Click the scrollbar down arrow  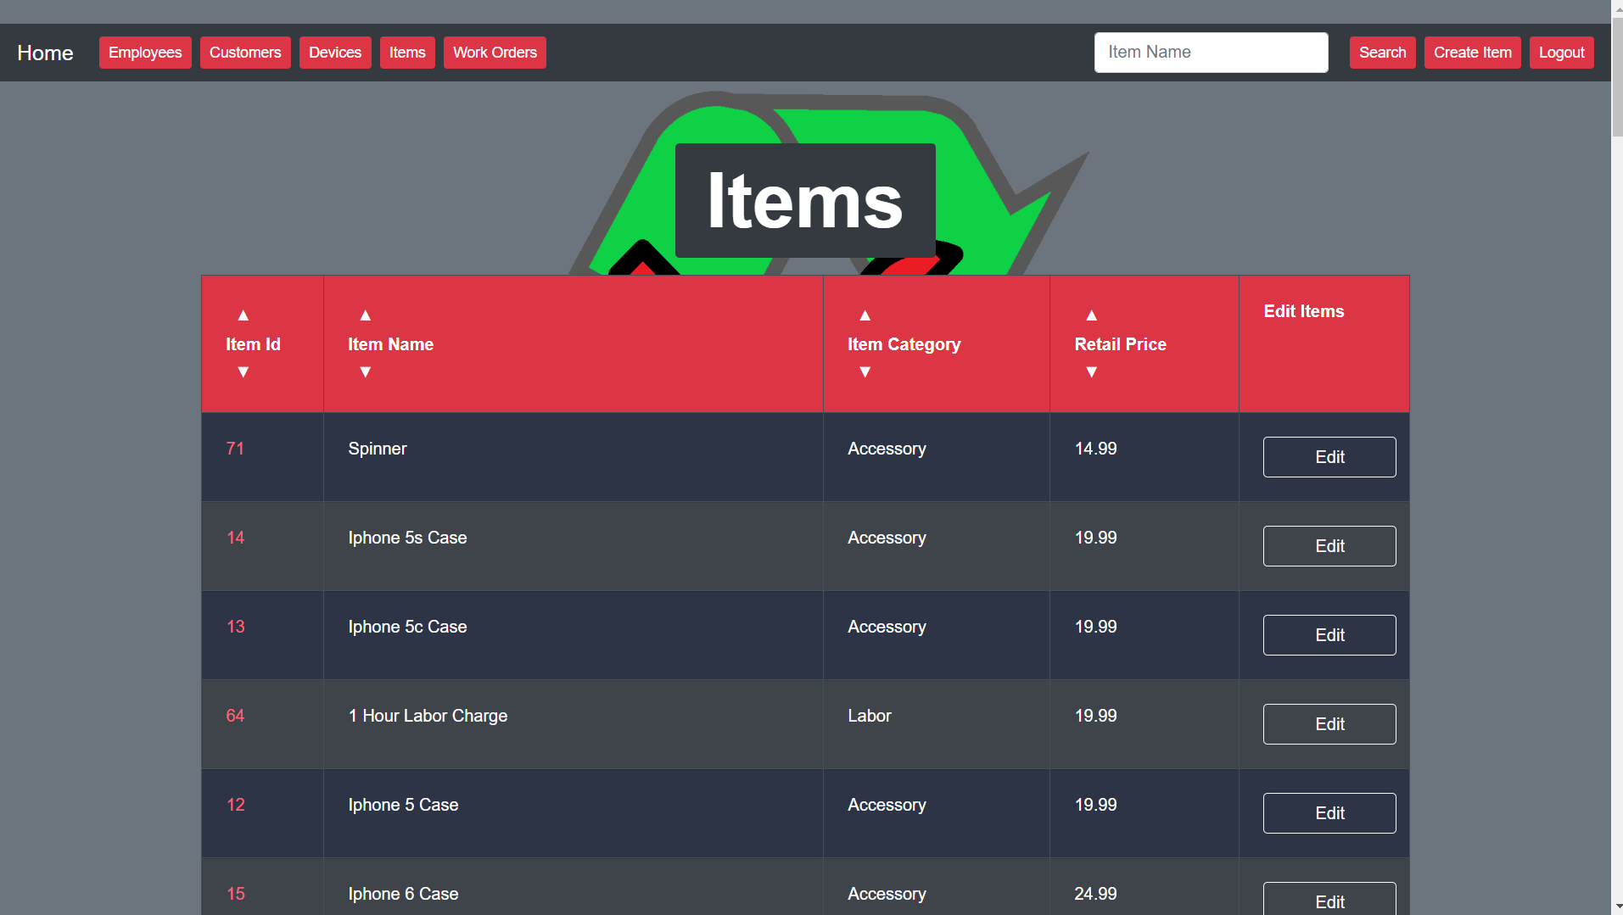click(1617, 908)
